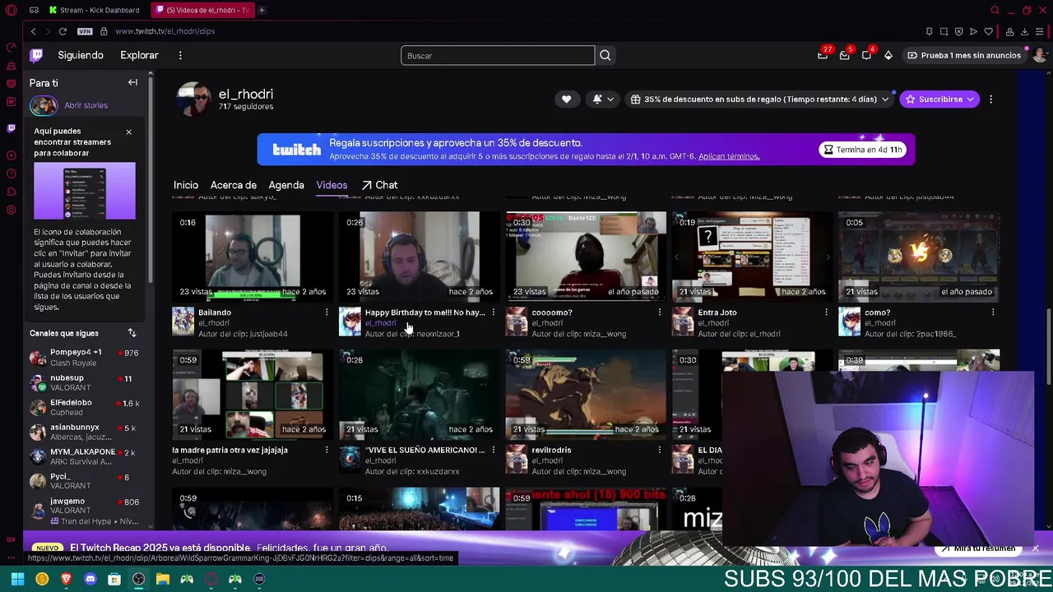This screenshot has width=1053, height=592.
Task: Open the cooooomo? clip thumbnail
Action: point(586,257)
